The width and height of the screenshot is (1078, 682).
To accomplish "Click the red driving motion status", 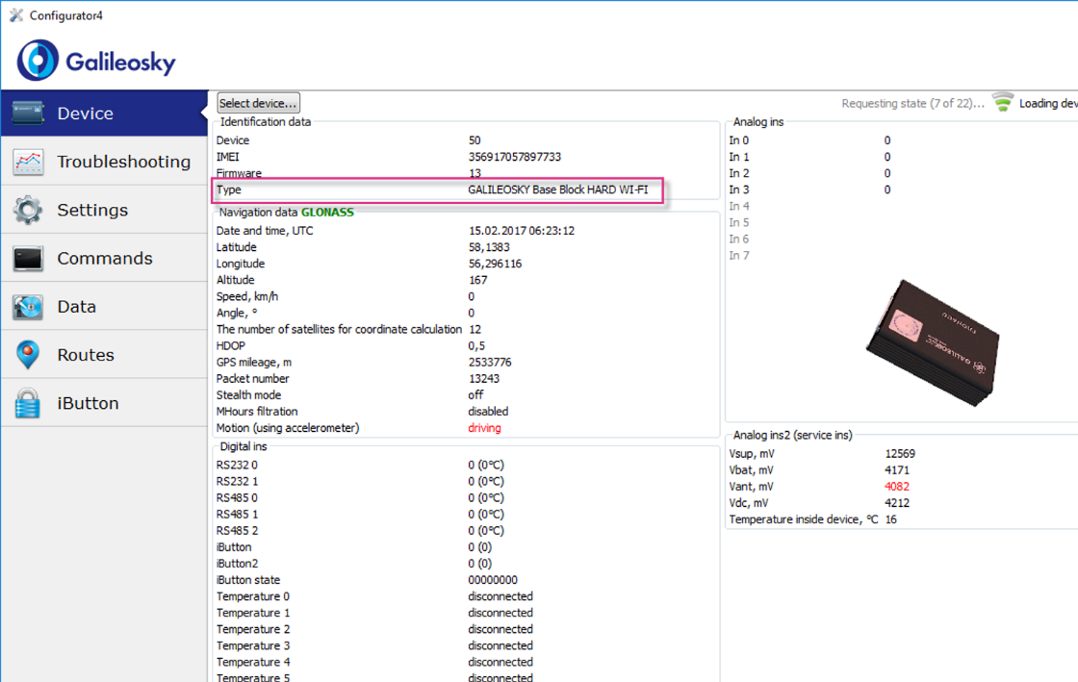I will pyautogui.click(x=485, y=428).
